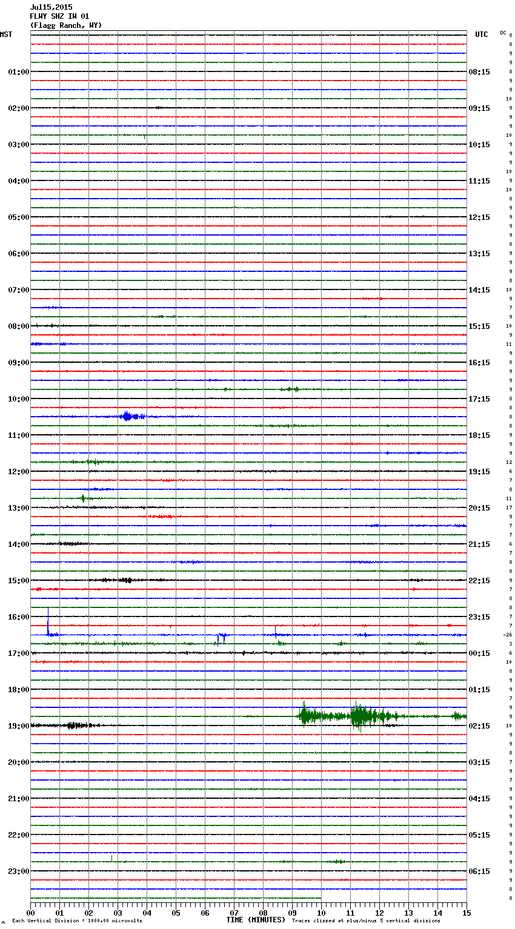Click the 15:15 UTC time label

(x=479, y=326)
